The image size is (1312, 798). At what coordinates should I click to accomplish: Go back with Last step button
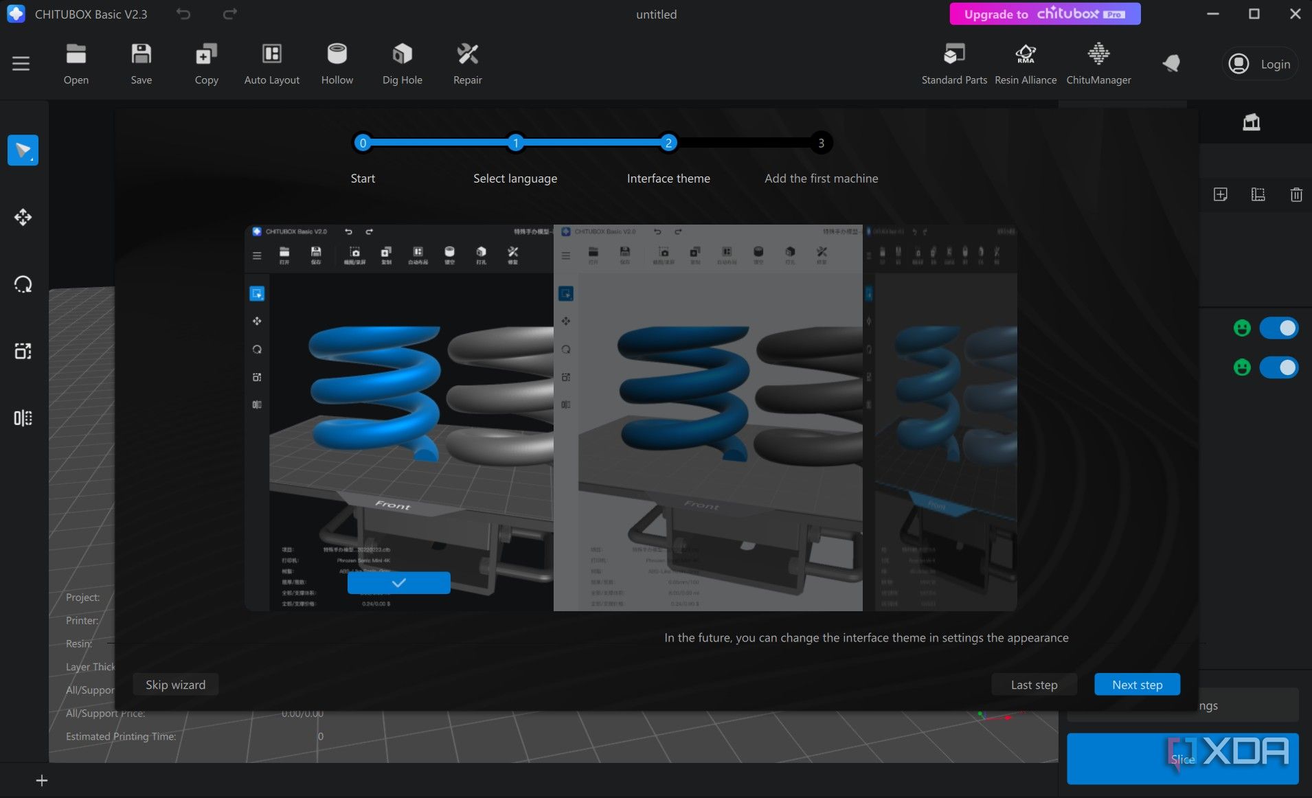1034,685
